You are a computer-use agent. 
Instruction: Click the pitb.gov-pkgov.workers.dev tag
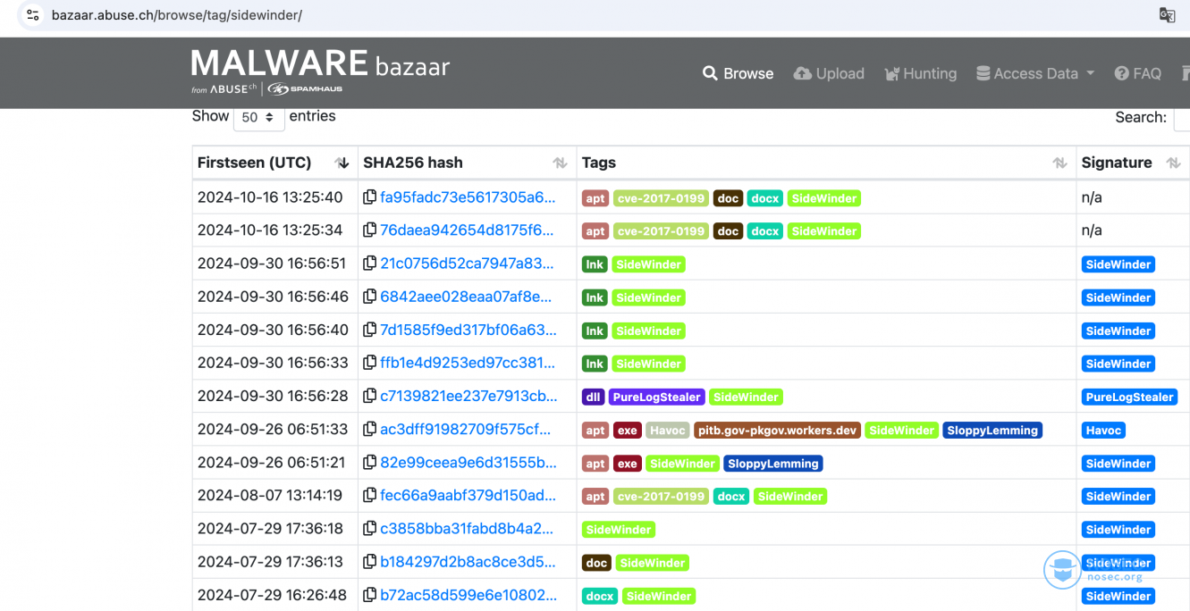pos(778,431)
